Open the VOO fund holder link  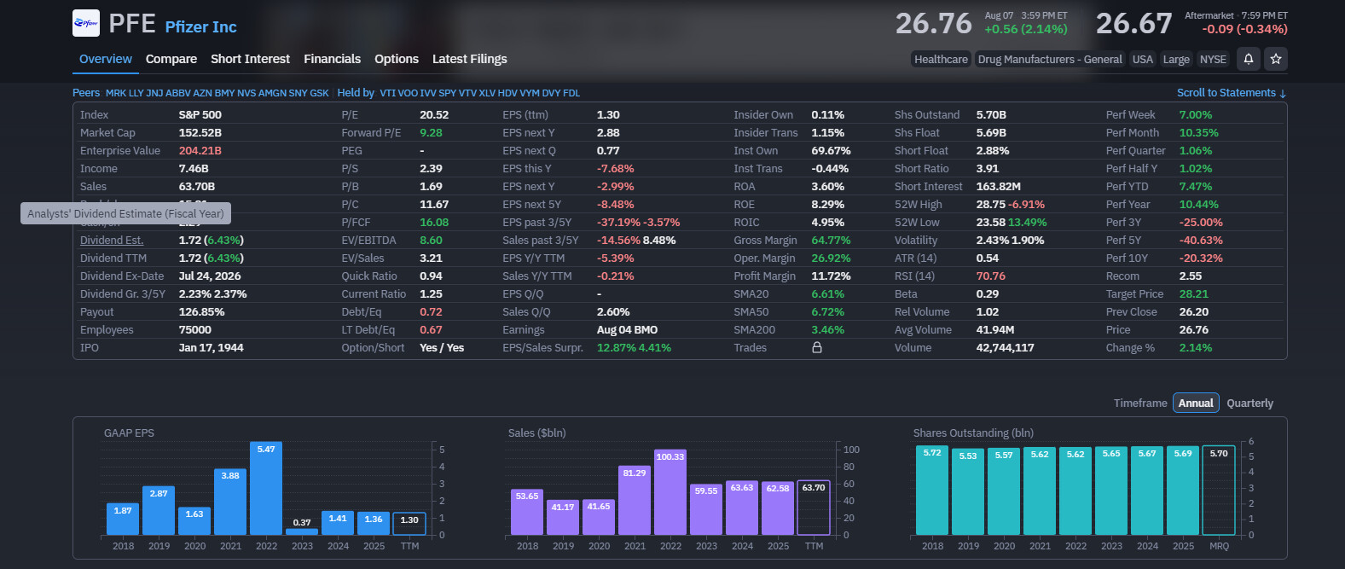pos(408,93)
